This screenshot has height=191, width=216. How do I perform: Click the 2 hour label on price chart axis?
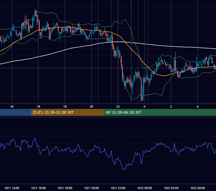point(171,107)
